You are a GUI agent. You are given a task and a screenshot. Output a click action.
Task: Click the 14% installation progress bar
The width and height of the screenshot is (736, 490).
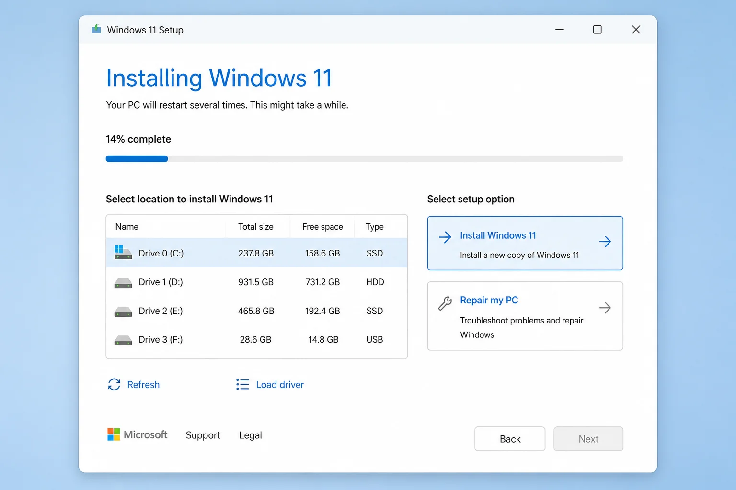click(364, 159)
